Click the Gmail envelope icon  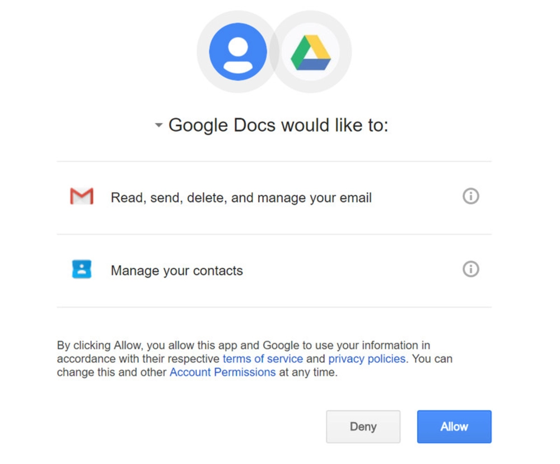point(81,196)
